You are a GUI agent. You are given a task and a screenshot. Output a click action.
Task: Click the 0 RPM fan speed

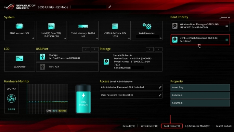click(x=11, y=110)
